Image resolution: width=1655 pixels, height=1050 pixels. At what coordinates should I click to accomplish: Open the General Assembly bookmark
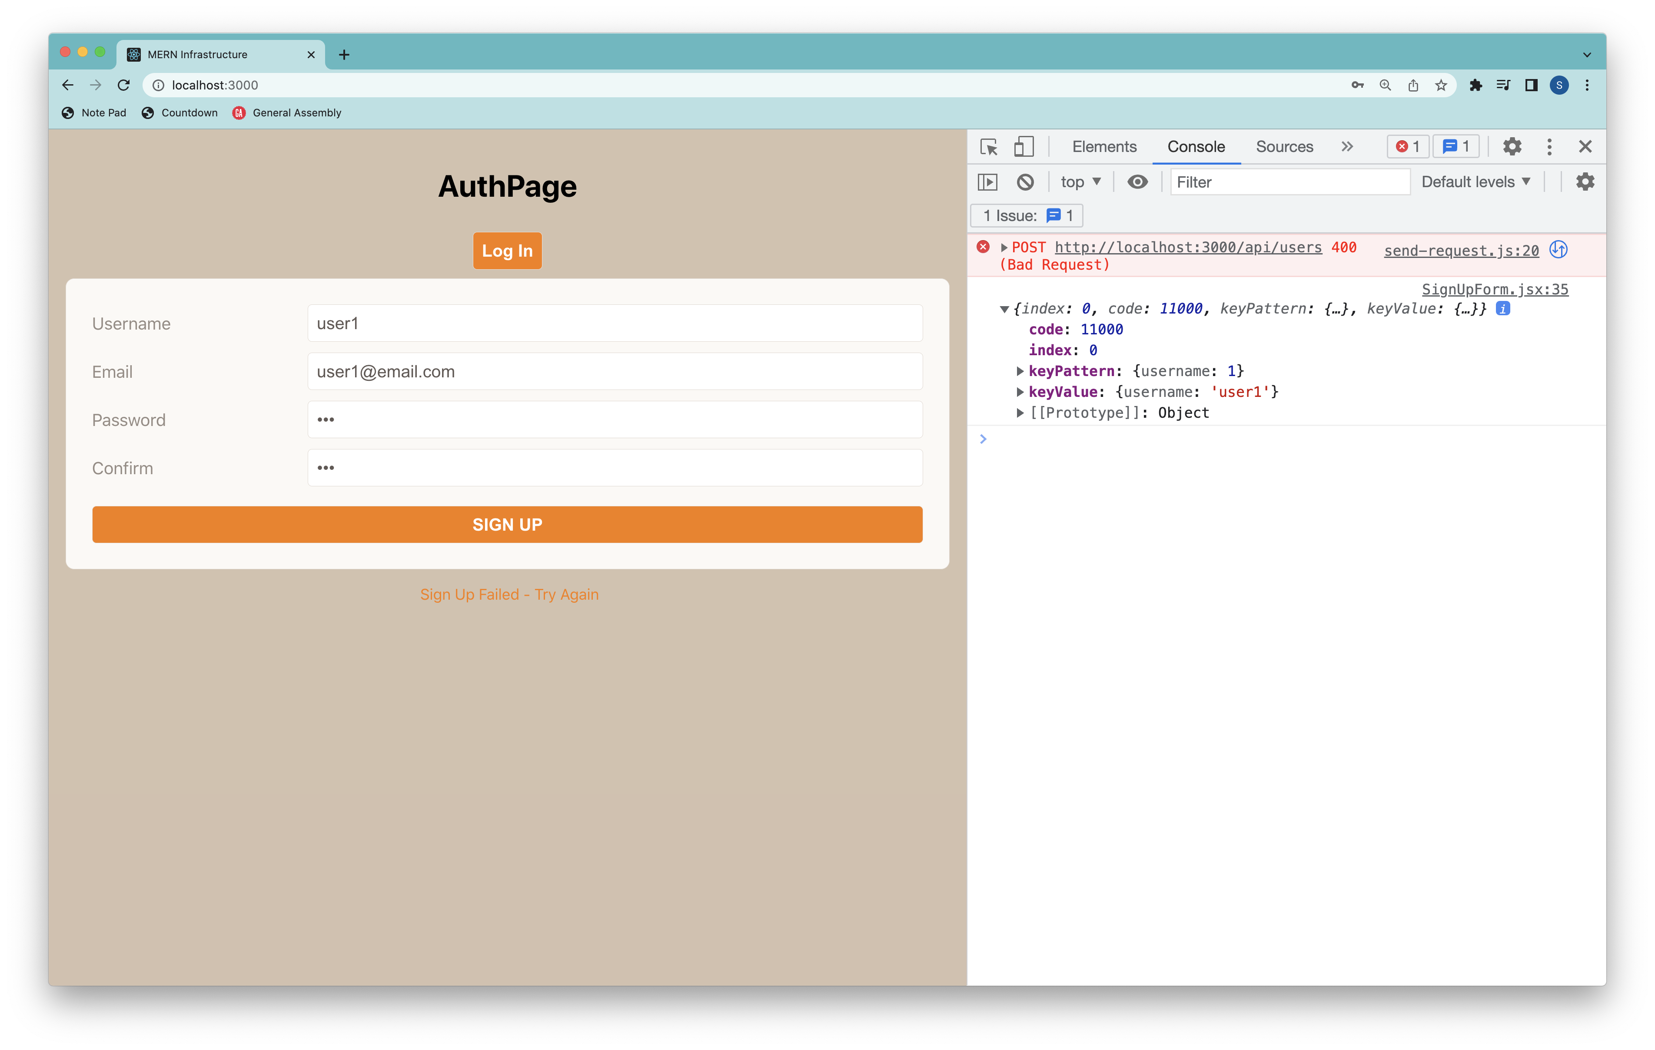point(287,112)
